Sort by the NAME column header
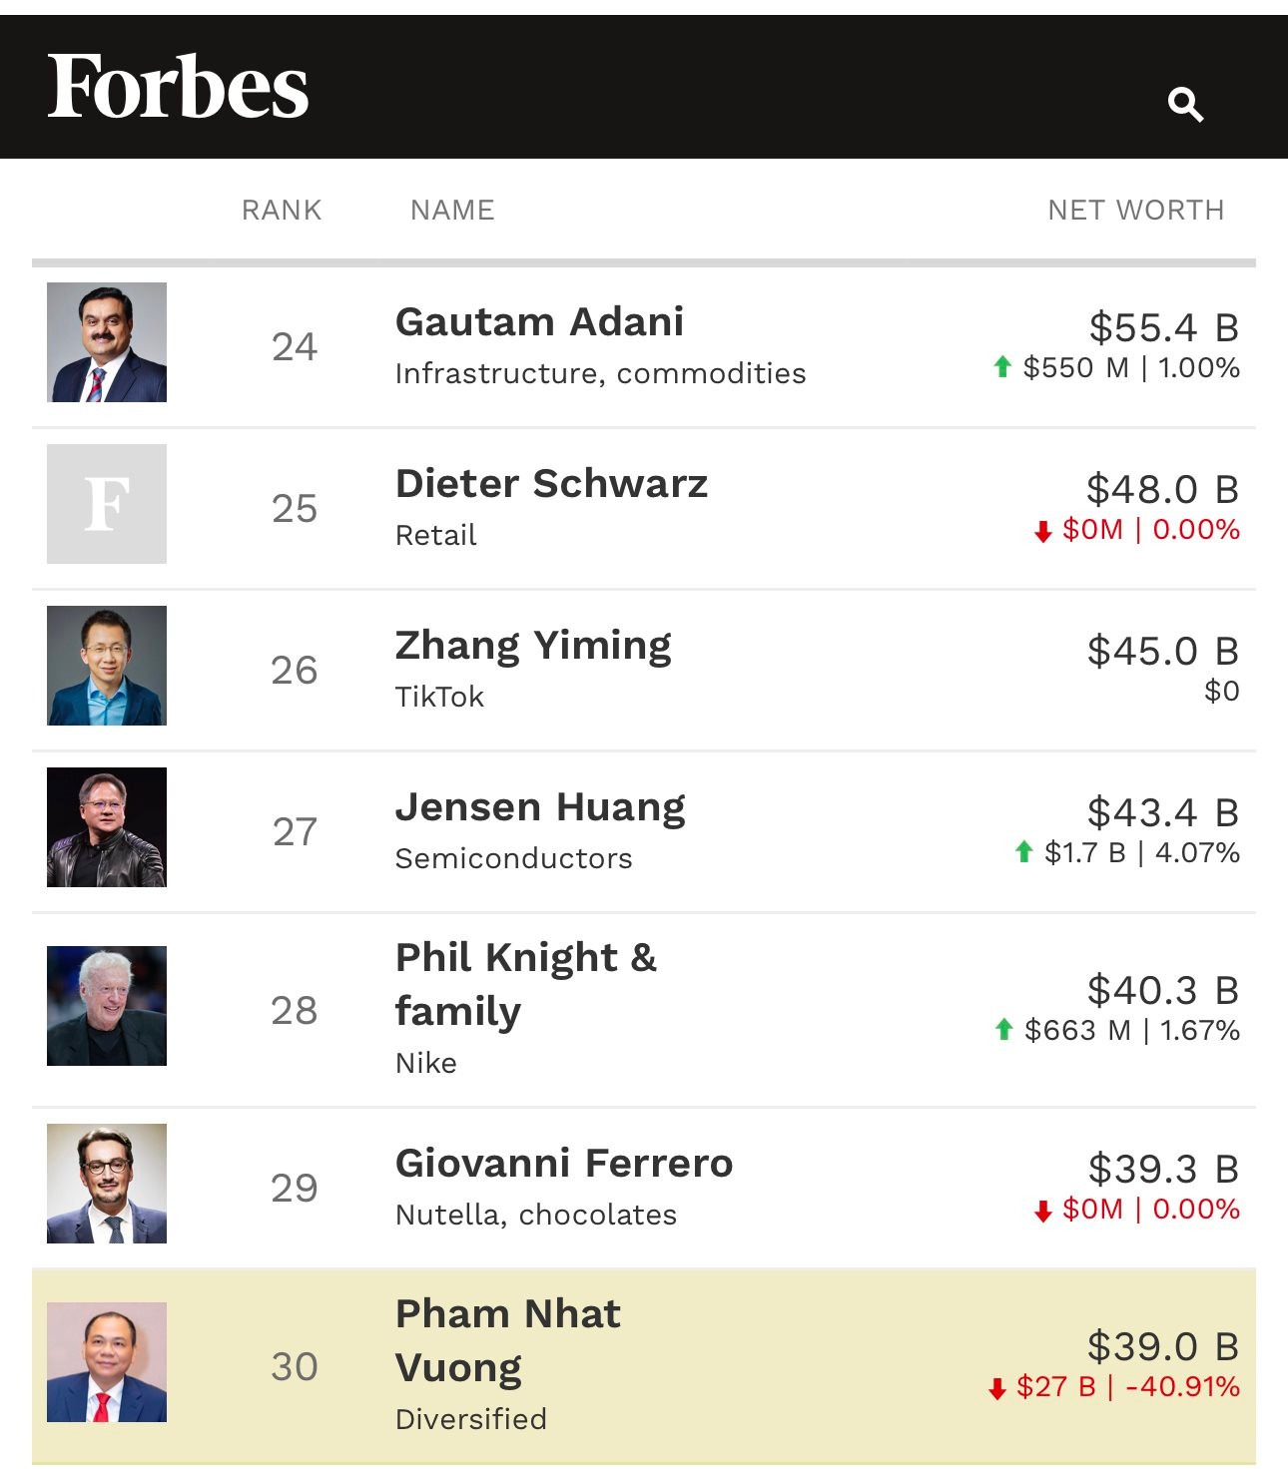 [452, 210]
